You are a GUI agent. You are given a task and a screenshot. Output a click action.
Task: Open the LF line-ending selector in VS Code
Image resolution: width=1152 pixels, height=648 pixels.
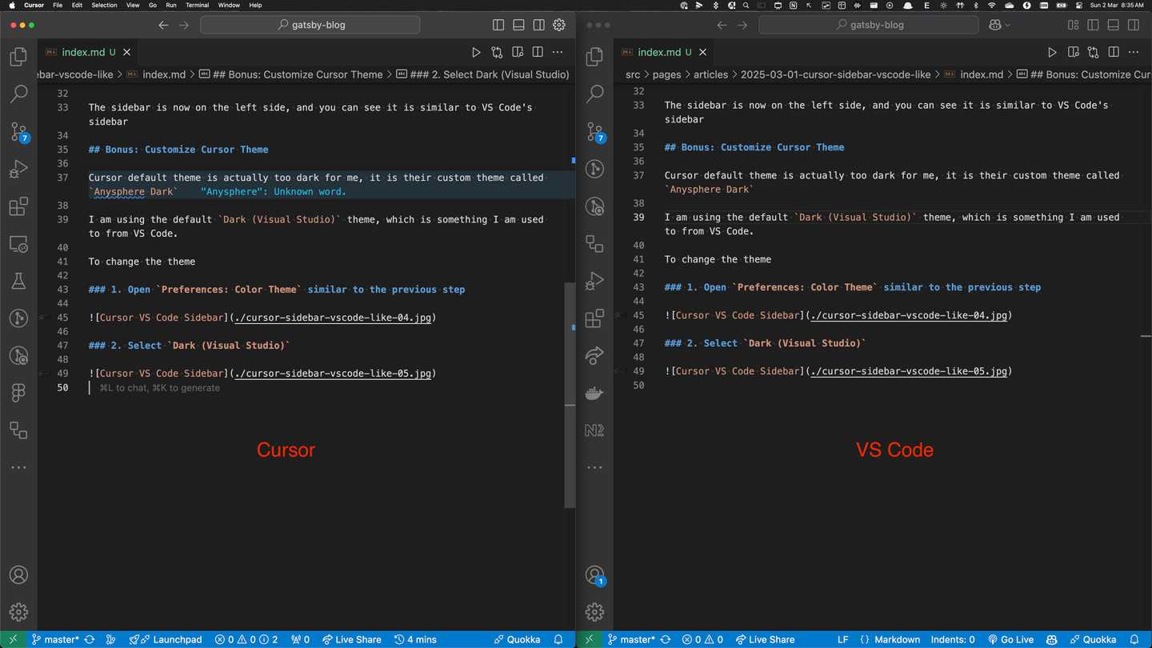click(x=842, y=639)
